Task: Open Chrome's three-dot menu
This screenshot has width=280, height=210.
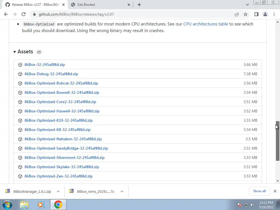Action: (x=274, y=14)
